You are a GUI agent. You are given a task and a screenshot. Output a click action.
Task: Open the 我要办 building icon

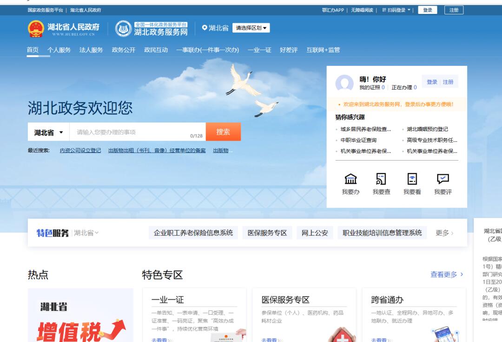point(350,179)
